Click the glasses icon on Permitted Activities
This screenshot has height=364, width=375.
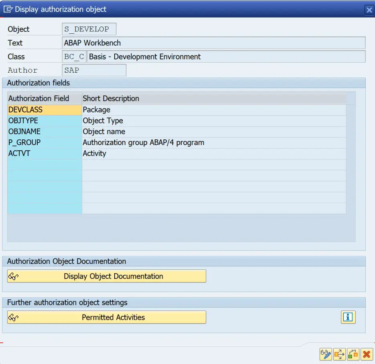tap(13, 317)
